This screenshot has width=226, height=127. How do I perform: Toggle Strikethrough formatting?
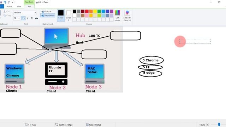click(36, 18)
